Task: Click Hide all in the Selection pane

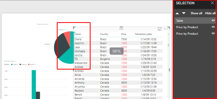Action: 210,13
